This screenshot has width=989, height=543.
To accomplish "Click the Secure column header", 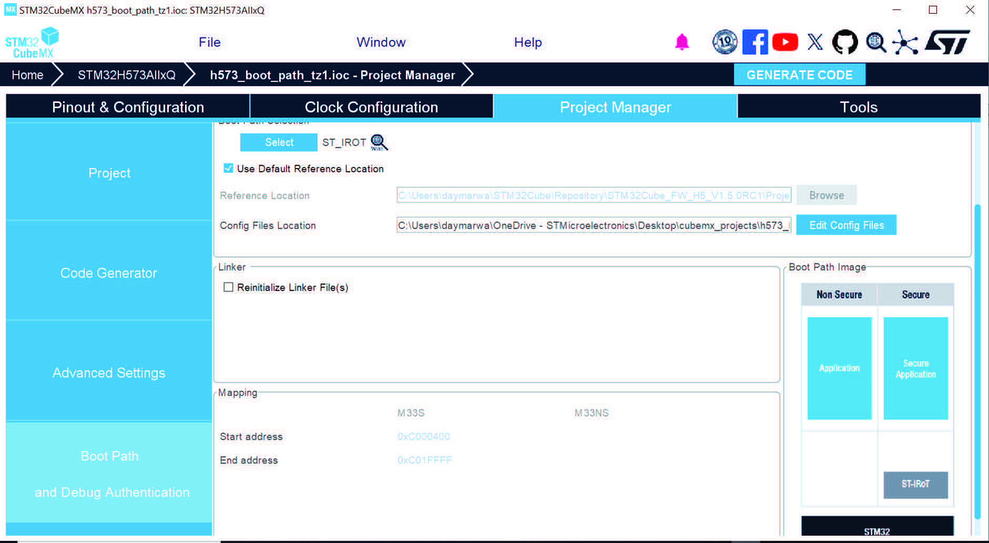I will (x=915, y=295).
